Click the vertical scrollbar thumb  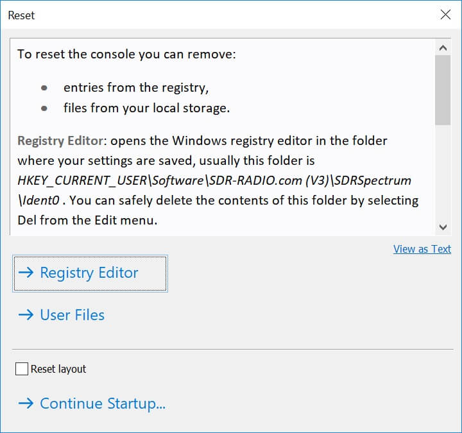[443, 90]
